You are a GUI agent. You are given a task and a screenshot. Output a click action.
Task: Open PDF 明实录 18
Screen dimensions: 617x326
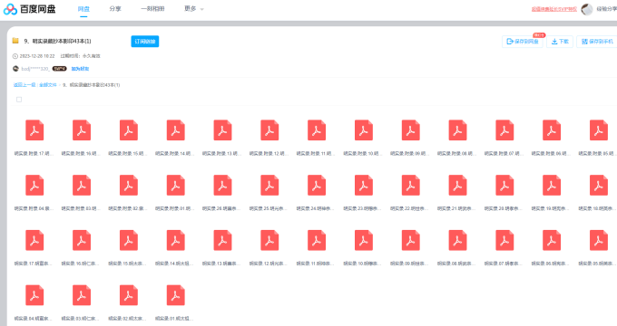[x=599, y=186]
